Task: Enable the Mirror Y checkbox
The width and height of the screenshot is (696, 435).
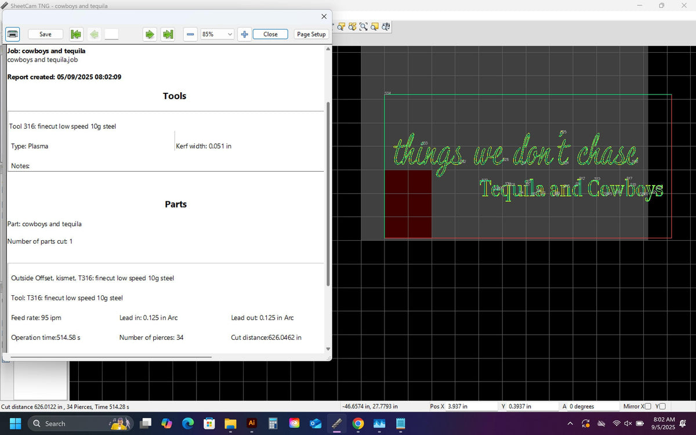Action: [662, 407]
